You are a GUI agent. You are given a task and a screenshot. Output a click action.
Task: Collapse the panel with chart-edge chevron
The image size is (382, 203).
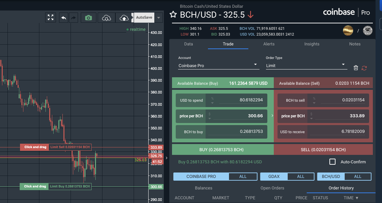[166, 158]
